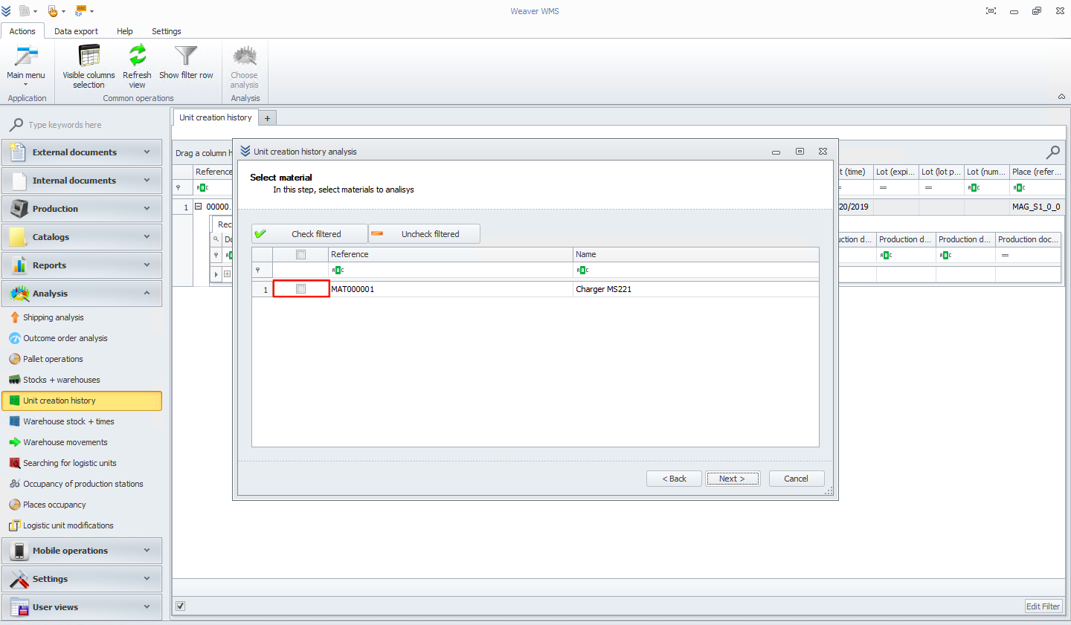Click the Reference column filter cell in dialog
The width and height of the screenshot is (1071, 625).
[451, 270]
